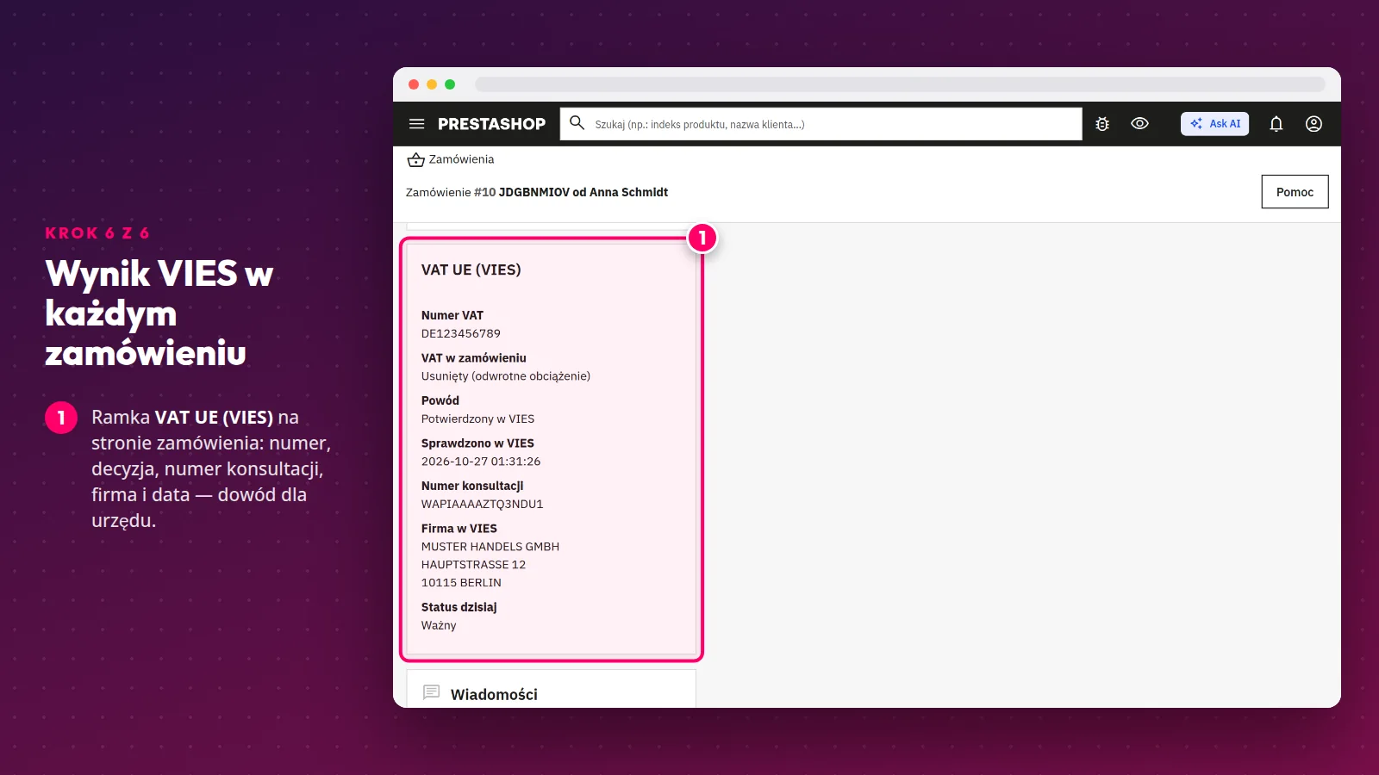This screenshot has height=775, width=1379.
Task: Go to Zamówienia breadcrumb link
Action: (x=461, y=159)
